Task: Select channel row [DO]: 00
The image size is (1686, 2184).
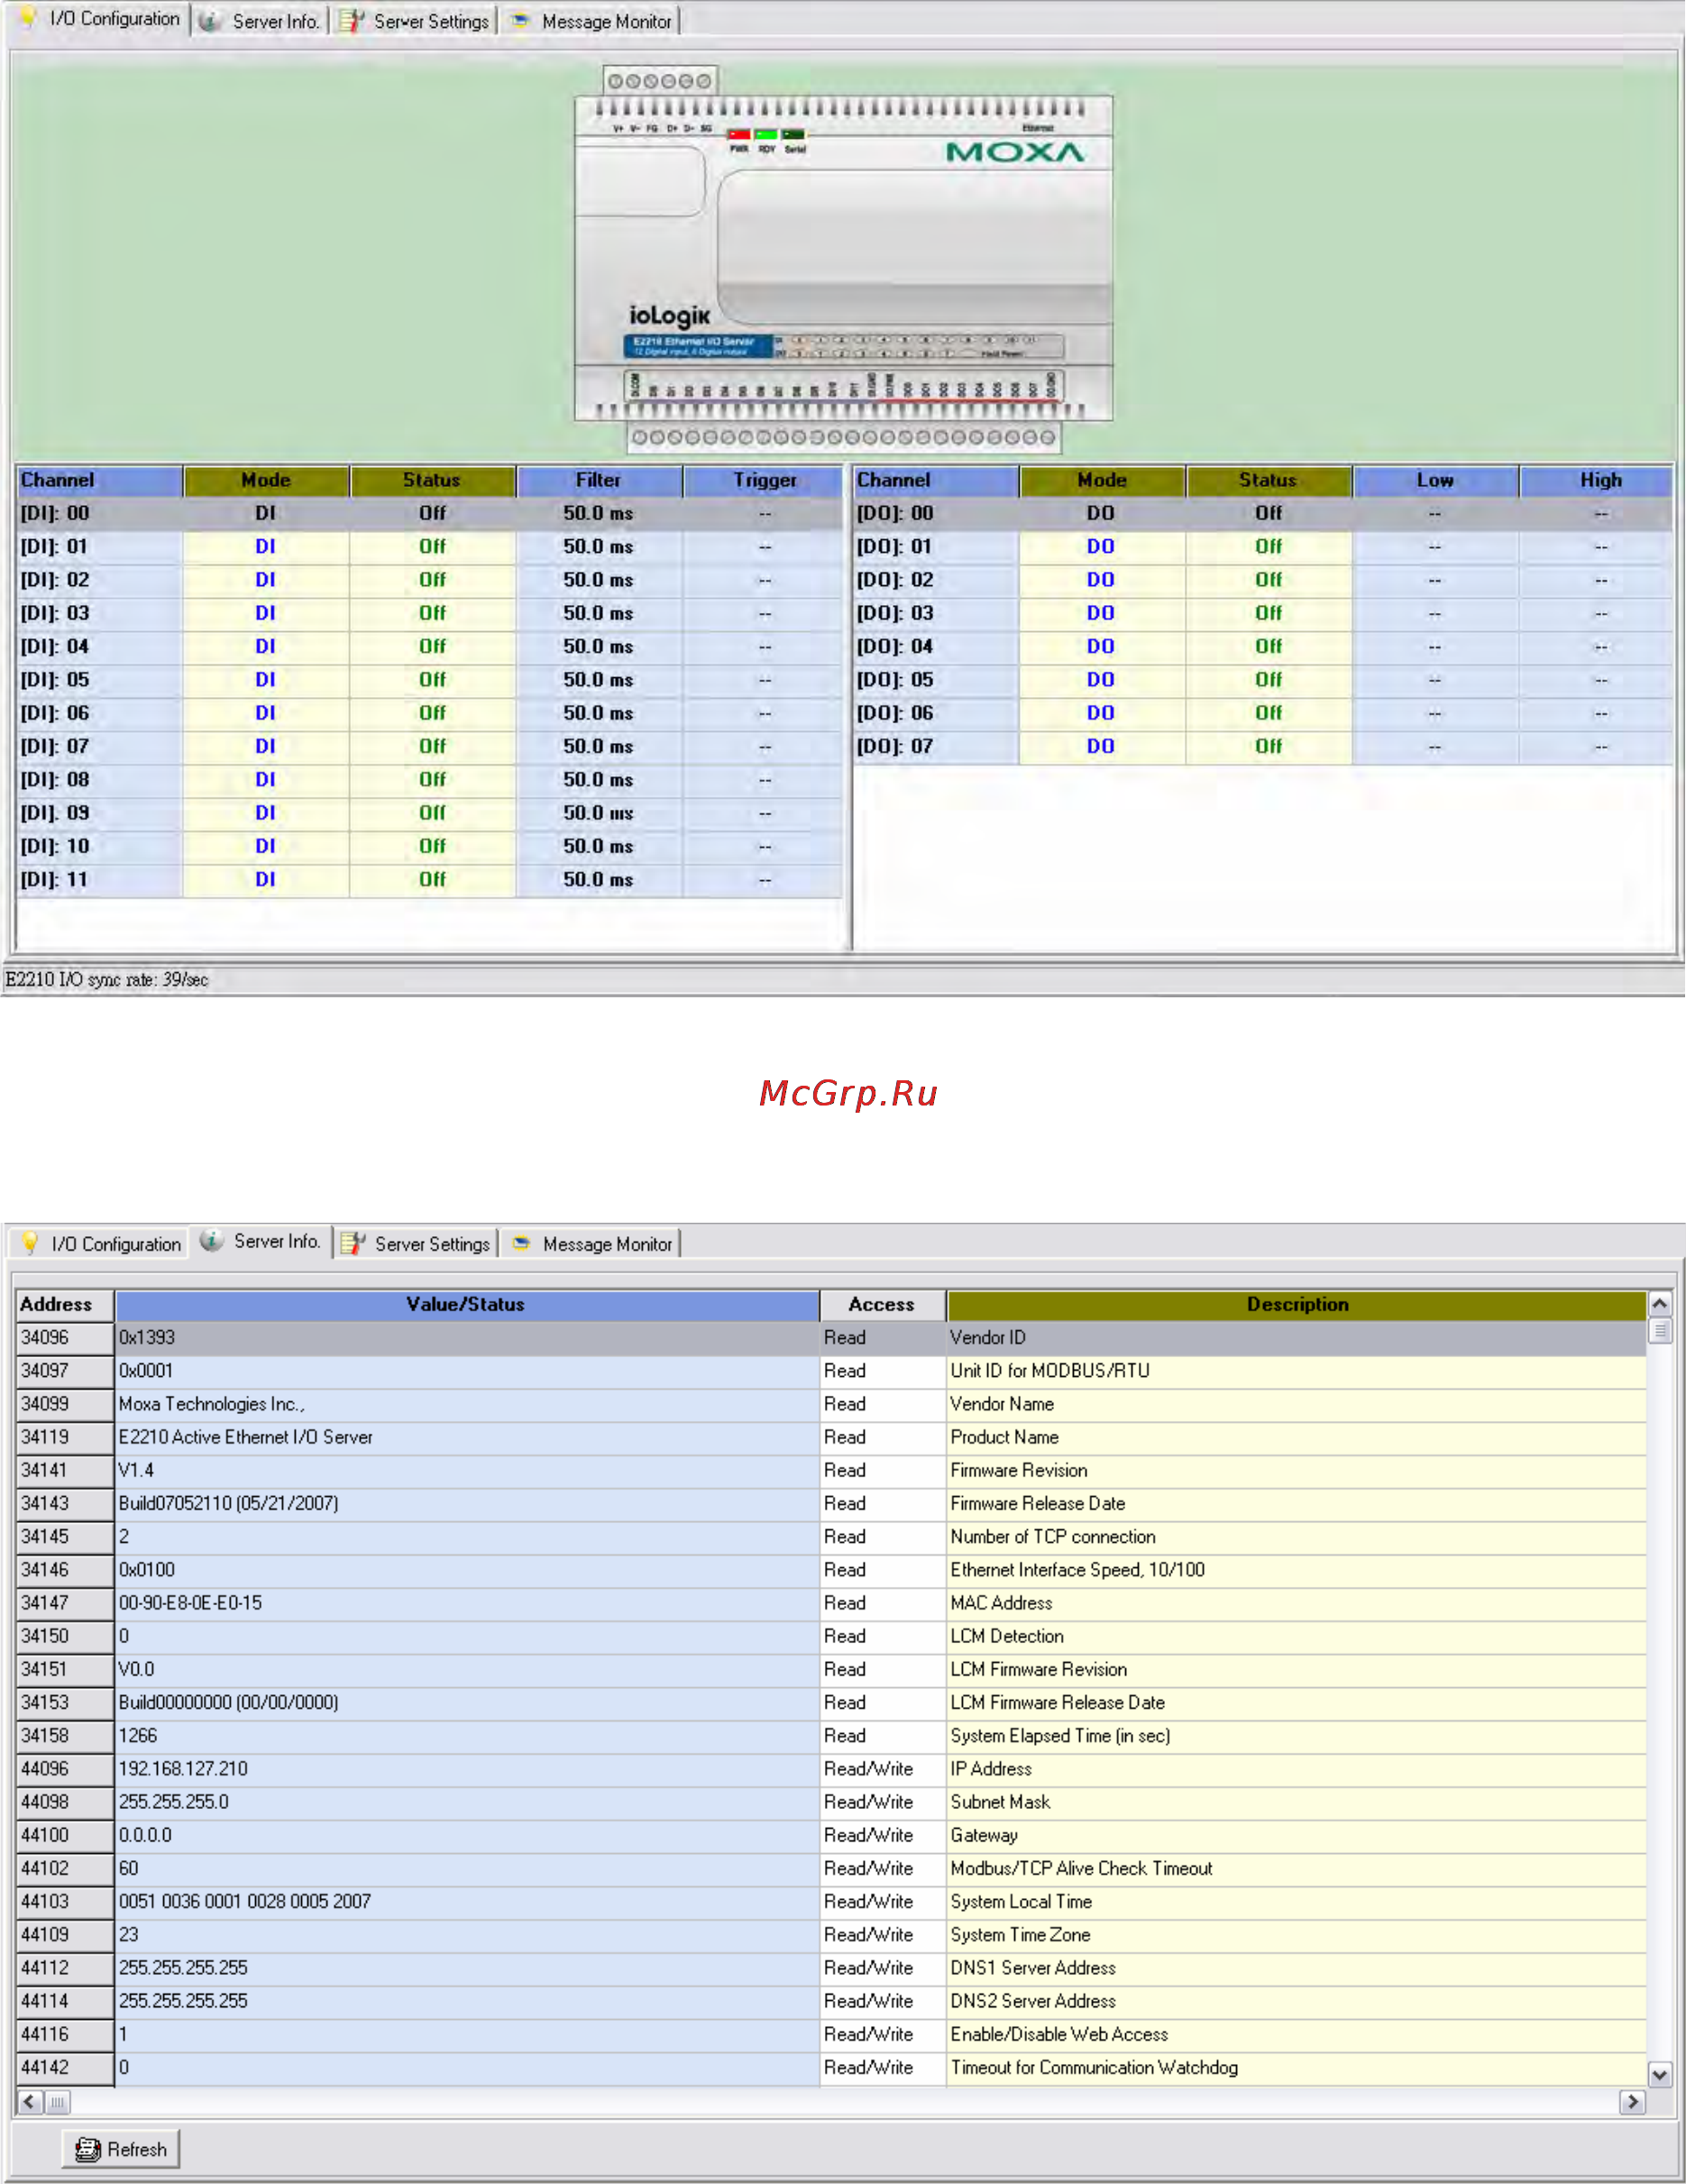Action: [1263, 513]
